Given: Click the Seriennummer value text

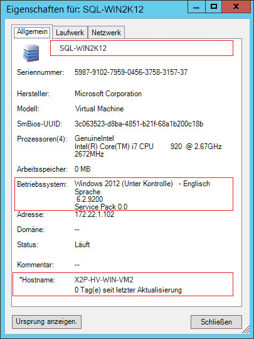Looking at the screenshot, I should pyautogui.click(x=131, y=72).
